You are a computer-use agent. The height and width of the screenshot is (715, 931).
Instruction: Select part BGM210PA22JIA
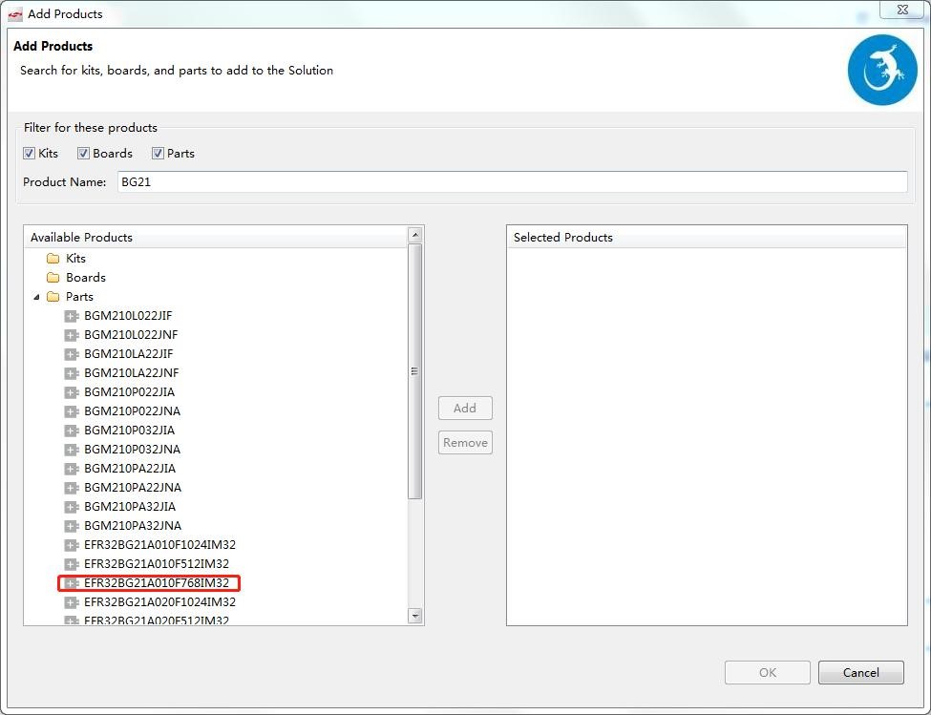(130, 468)
